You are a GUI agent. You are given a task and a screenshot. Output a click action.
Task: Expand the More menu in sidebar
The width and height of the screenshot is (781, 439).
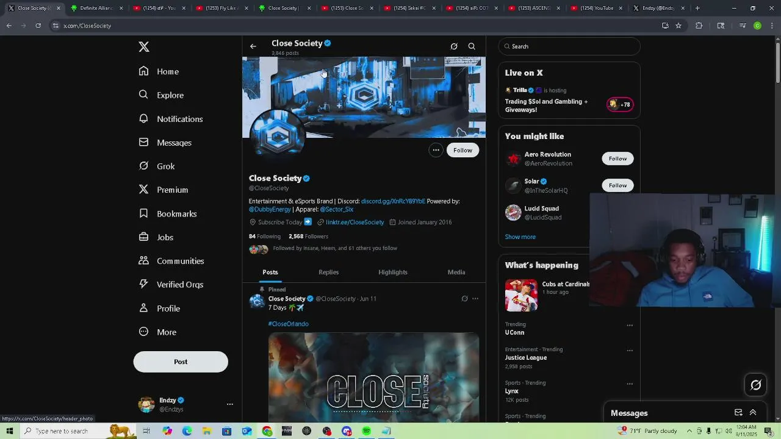157,332
